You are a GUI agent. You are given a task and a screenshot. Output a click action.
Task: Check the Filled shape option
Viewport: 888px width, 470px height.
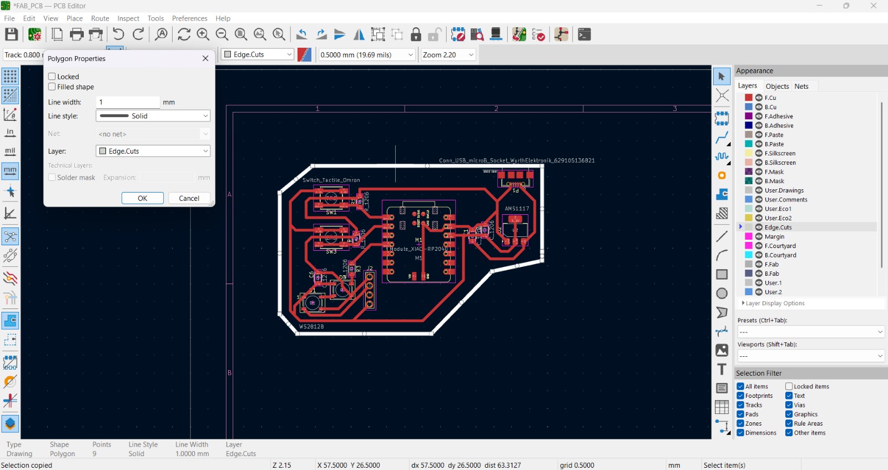click(x=52, y=87)
